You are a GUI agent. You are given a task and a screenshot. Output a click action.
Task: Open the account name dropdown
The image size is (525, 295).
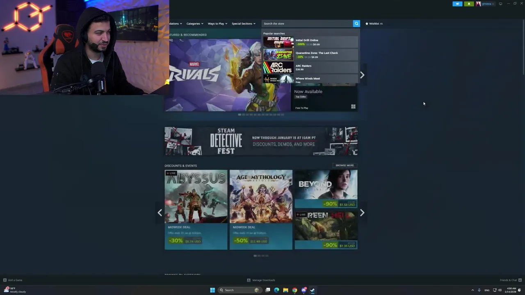click(488, 4)
